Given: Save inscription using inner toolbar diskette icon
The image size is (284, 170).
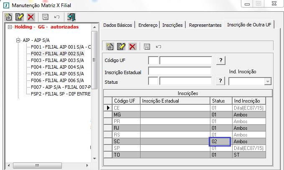Looking at the screenshot, I should pos(147,46).
